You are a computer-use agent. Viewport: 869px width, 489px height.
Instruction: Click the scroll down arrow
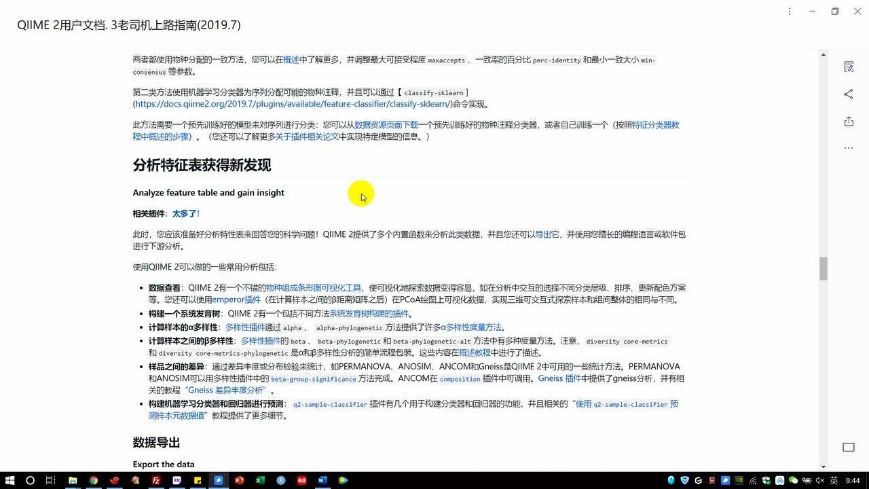pos(824,466)
